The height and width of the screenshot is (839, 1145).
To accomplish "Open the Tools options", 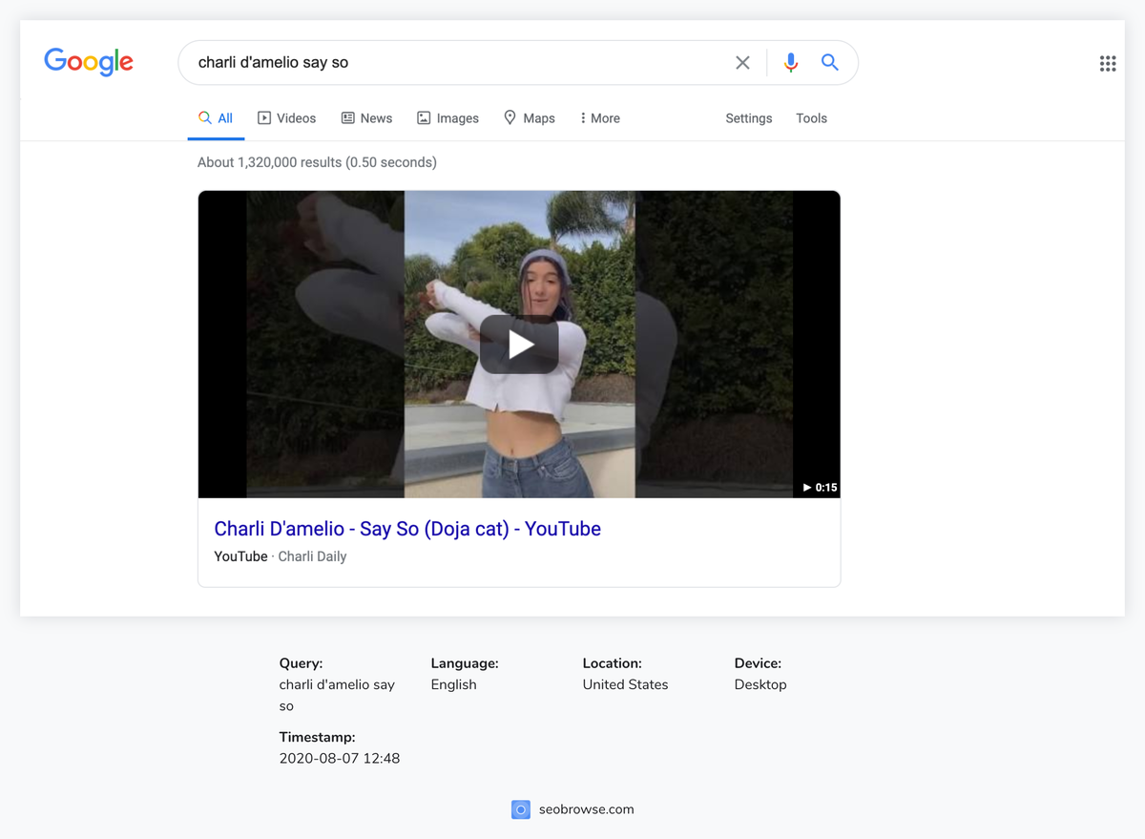I will click(811, 117).
